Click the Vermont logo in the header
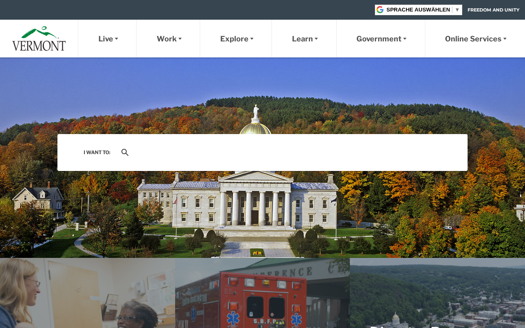The width and height of the screenshot is (525, 328). pos(39,39)
